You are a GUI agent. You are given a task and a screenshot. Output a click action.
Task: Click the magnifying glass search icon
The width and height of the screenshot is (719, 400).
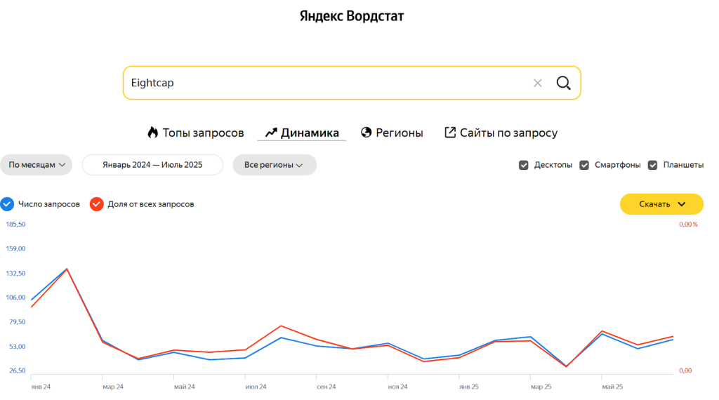click(x=563, y=83)
